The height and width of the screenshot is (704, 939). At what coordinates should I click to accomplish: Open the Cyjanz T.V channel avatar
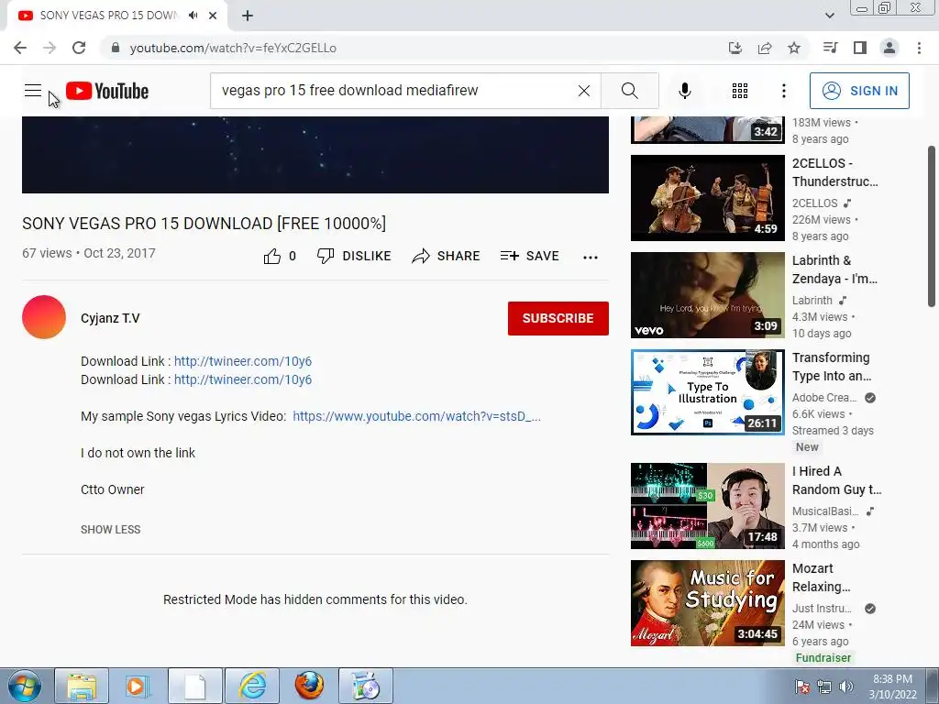44,317
